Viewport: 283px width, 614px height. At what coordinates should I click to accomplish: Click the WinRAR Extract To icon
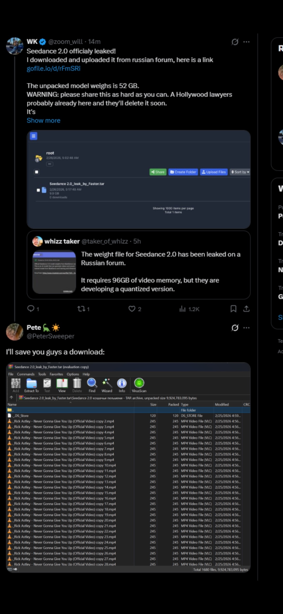31,385
